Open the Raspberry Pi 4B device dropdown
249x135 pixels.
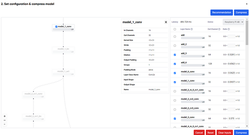click(233, 22)
